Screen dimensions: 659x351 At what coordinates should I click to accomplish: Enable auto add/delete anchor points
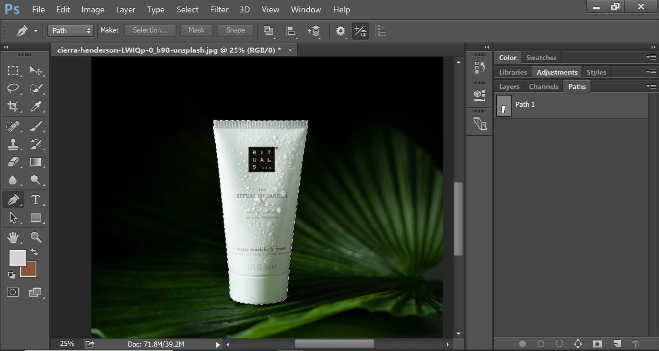click(360, 31)
